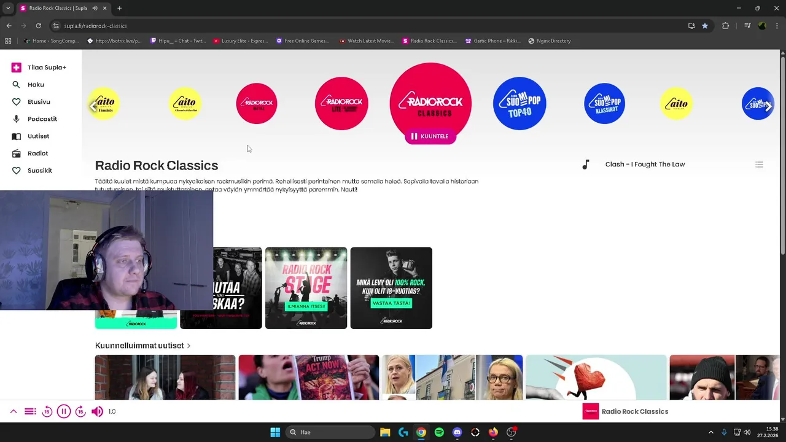This screenshot has height=442, width=786.
Task: Open the Gartic Phone bookmark
Action: click(x=493, y=41)
